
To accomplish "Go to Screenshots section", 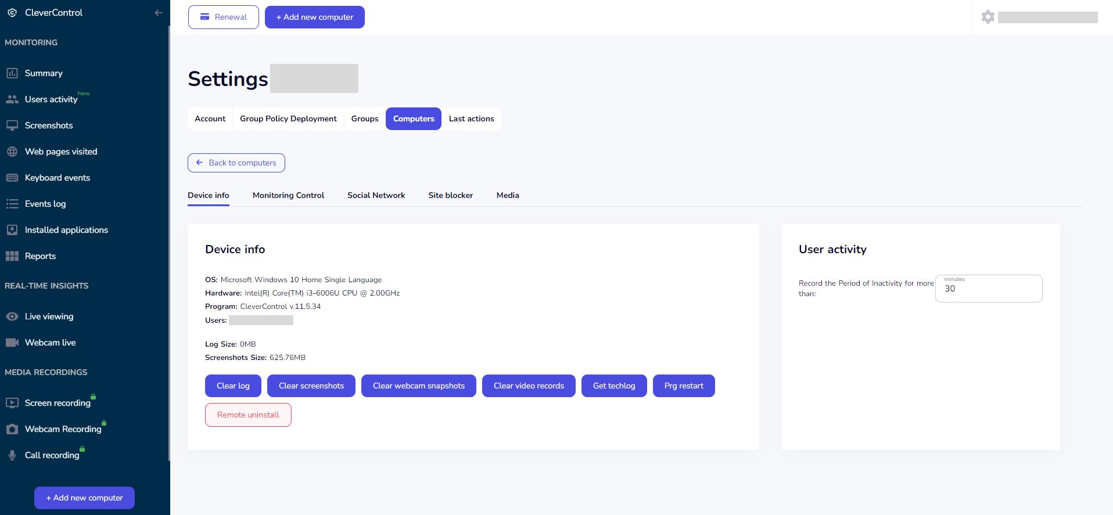I will [x=49, y=125].
